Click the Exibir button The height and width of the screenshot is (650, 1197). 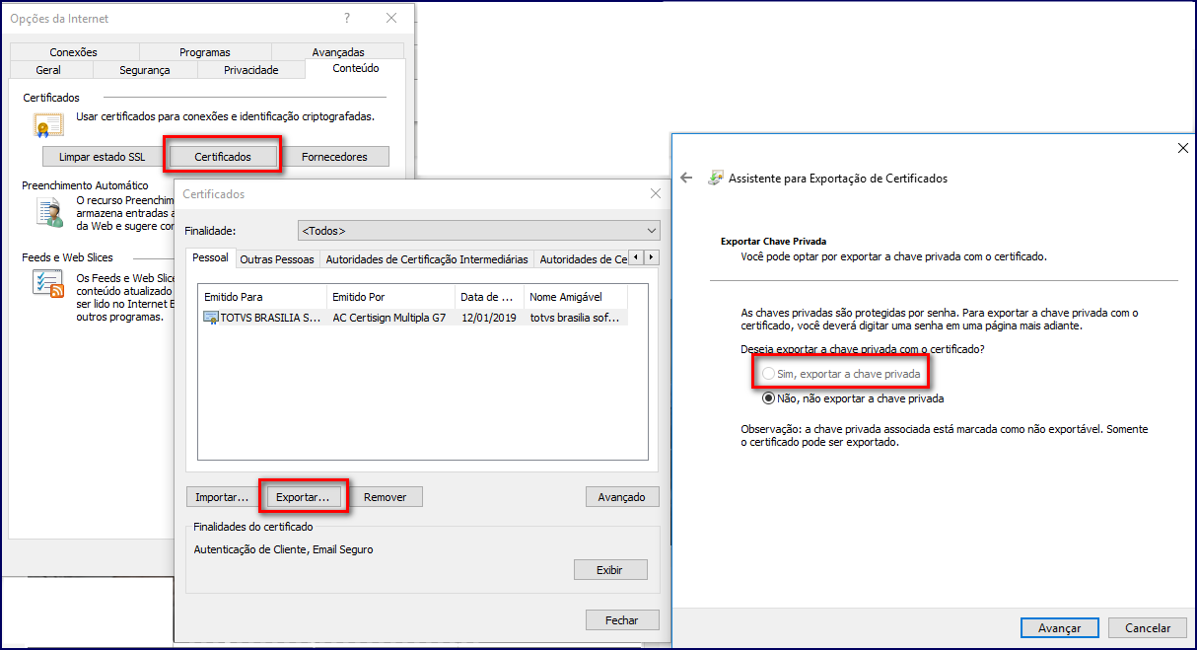pos(610,569)
